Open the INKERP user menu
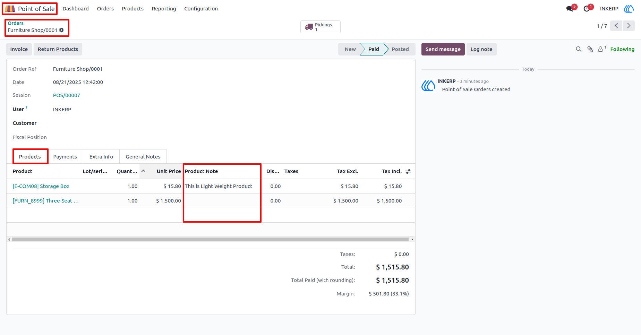Image resolution: width=641 pixels, height=335 pixels. [609, 9]
